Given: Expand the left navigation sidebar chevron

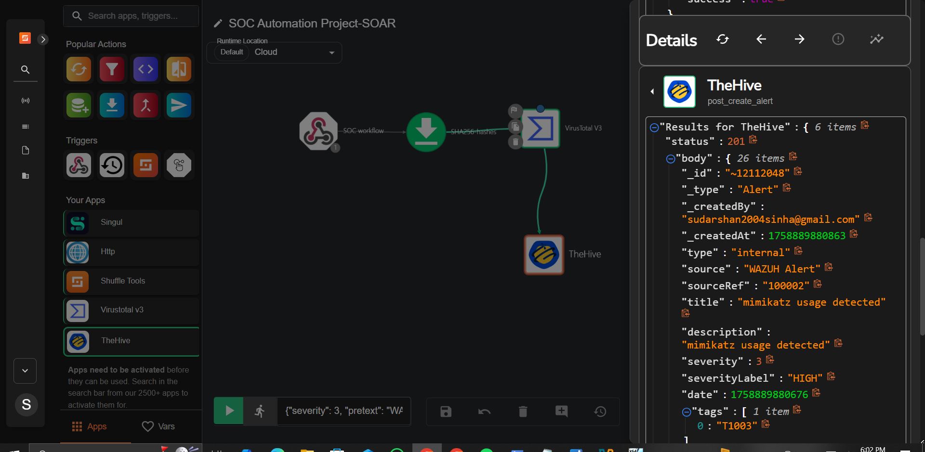Looking at the screenshot, I should [43, 39].
